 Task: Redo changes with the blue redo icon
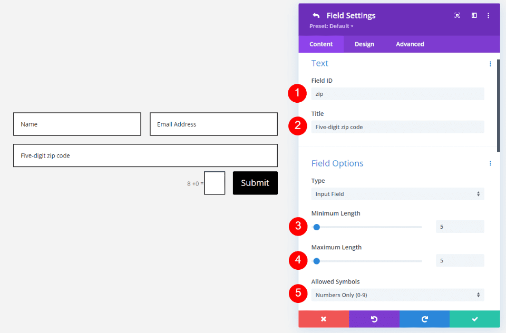coord(424,319)
